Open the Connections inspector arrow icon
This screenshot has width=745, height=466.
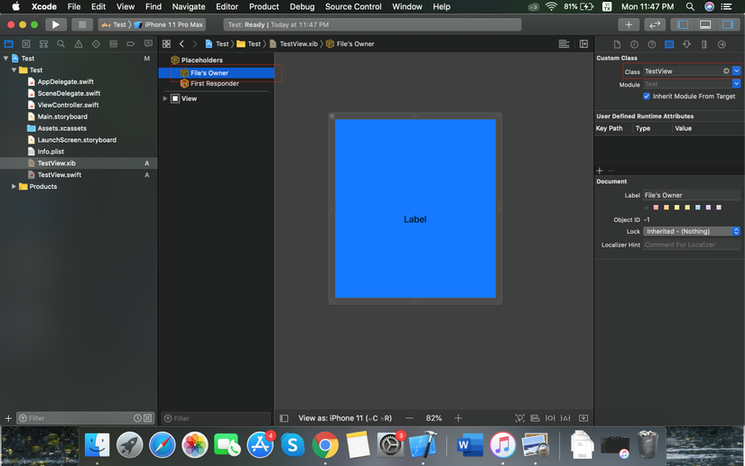pos(722,44)
